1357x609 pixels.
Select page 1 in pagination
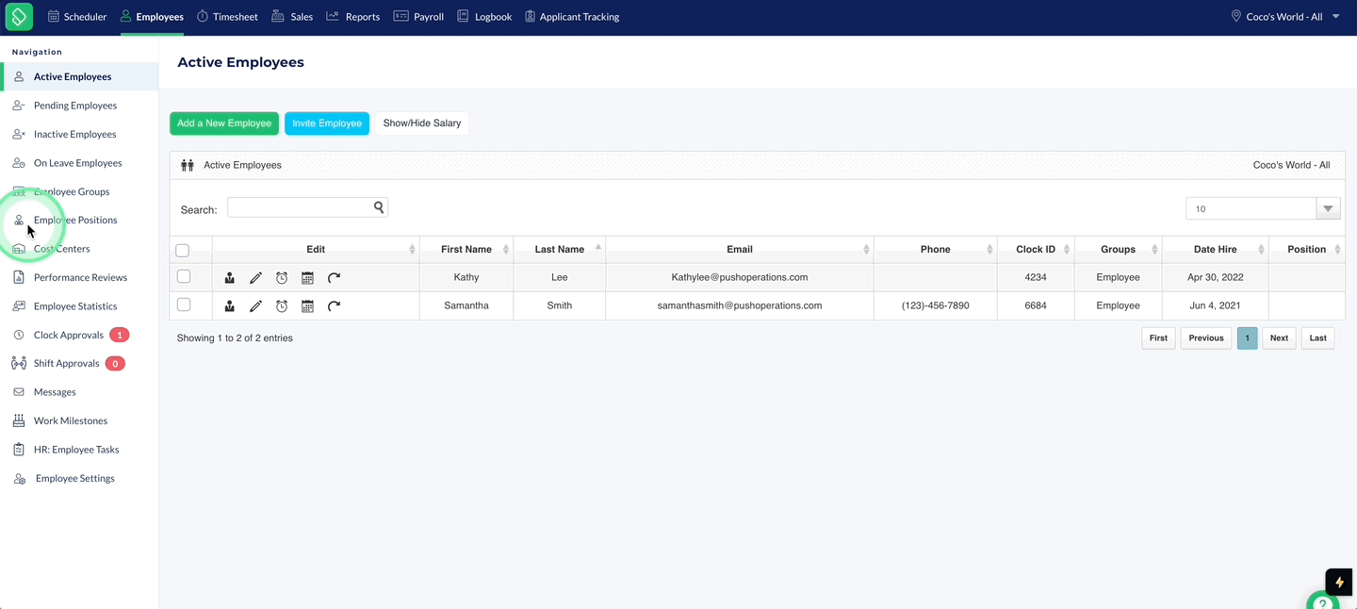[1247, 337]
